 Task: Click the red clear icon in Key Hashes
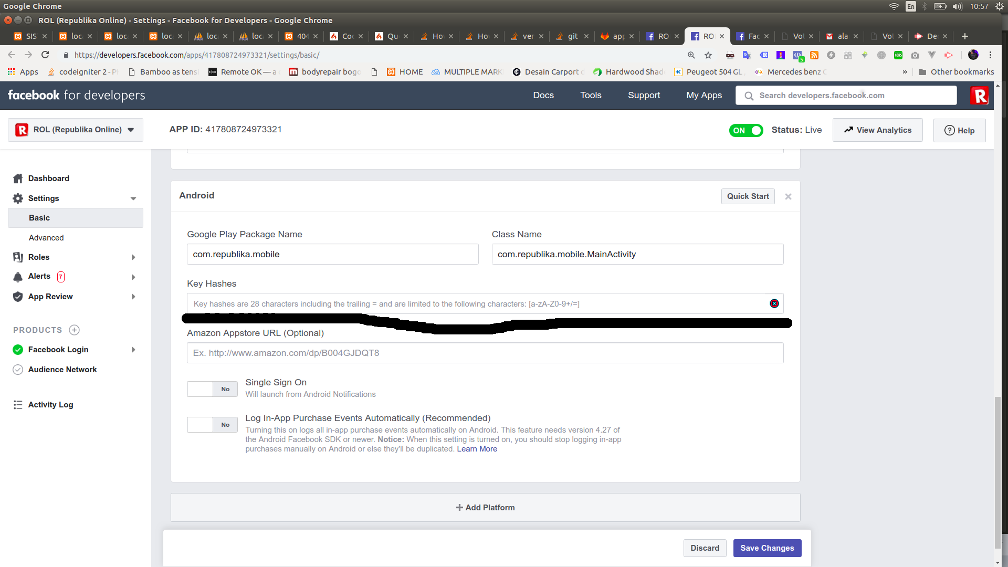coord(774,303)
